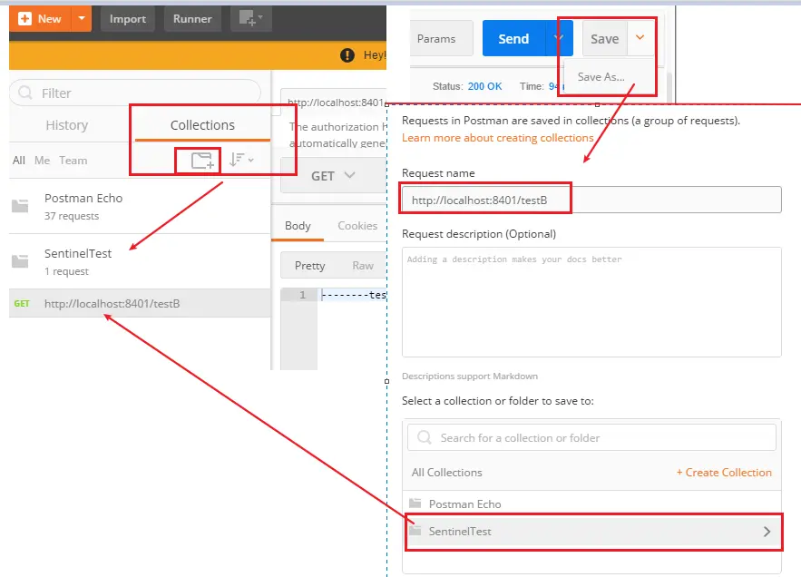Choose Save As... from the menu
The image size is (801, 577).
(x=601, y=76)
